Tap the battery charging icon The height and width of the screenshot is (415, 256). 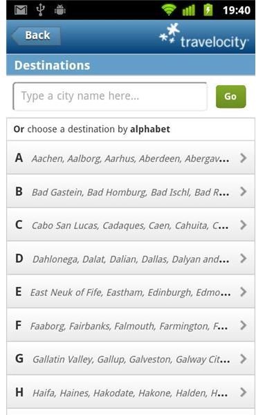(x=208, y=10)
